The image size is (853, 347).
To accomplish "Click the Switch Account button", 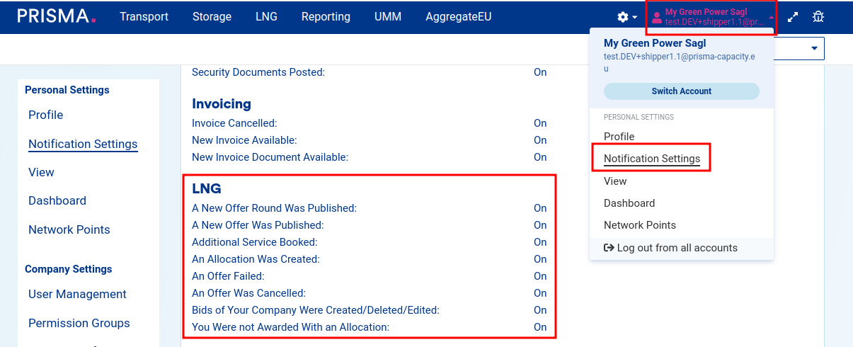I will 681,91.
